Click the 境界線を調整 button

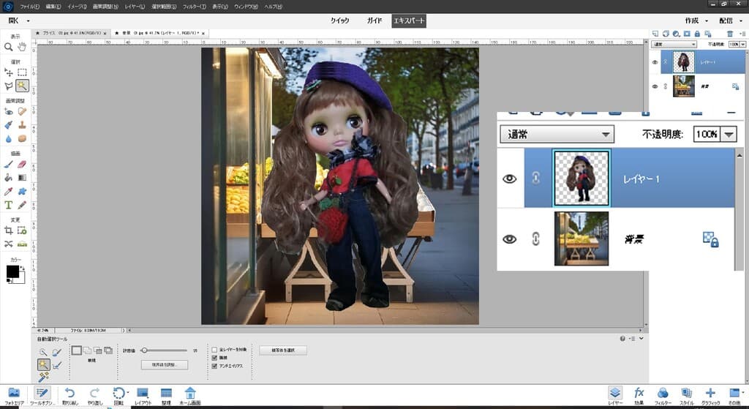coord(165,364)
